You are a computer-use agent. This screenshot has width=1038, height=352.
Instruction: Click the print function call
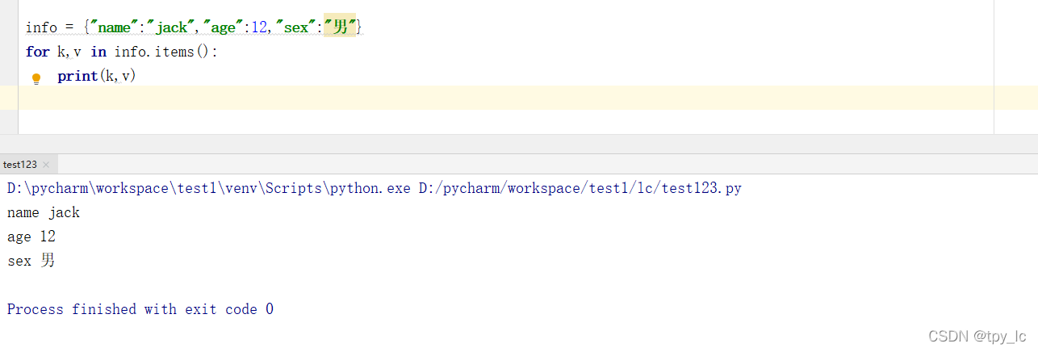coord(77,76)
